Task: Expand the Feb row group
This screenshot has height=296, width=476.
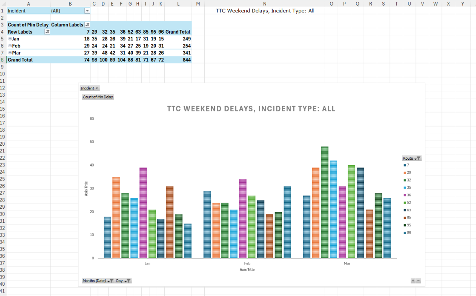Action: tap(10, 46)
